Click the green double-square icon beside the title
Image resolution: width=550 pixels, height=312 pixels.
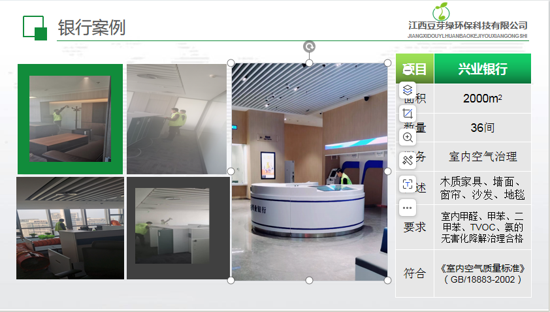(35, 27)
